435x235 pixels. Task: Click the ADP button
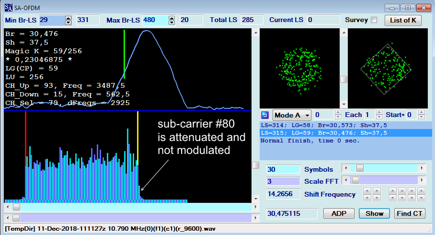point(339,213)
